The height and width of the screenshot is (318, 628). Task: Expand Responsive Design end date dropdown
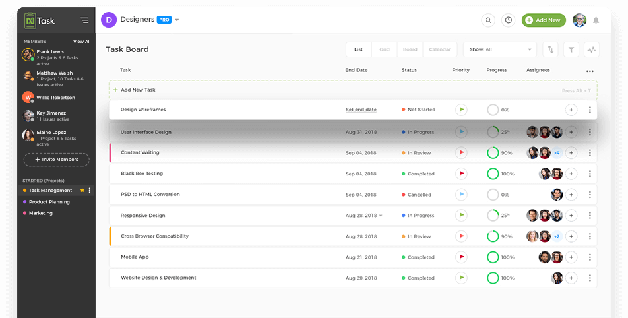[381, 216]
